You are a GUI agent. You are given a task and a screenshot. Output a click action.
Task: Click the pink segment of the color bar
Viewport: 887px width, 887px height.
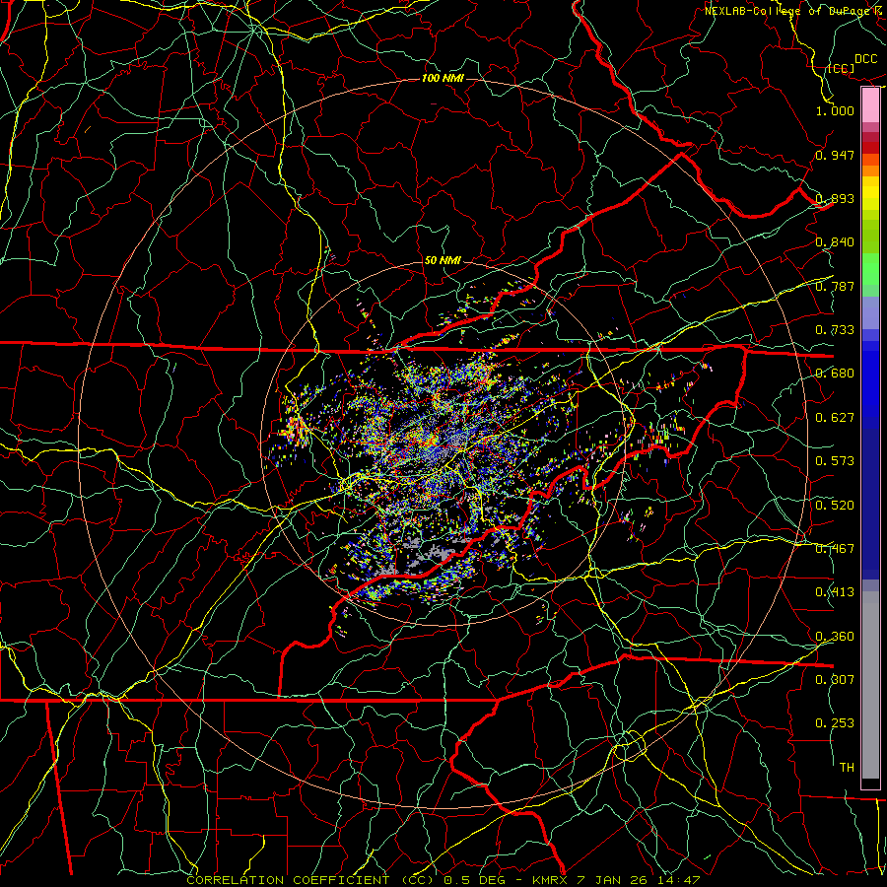870,104
